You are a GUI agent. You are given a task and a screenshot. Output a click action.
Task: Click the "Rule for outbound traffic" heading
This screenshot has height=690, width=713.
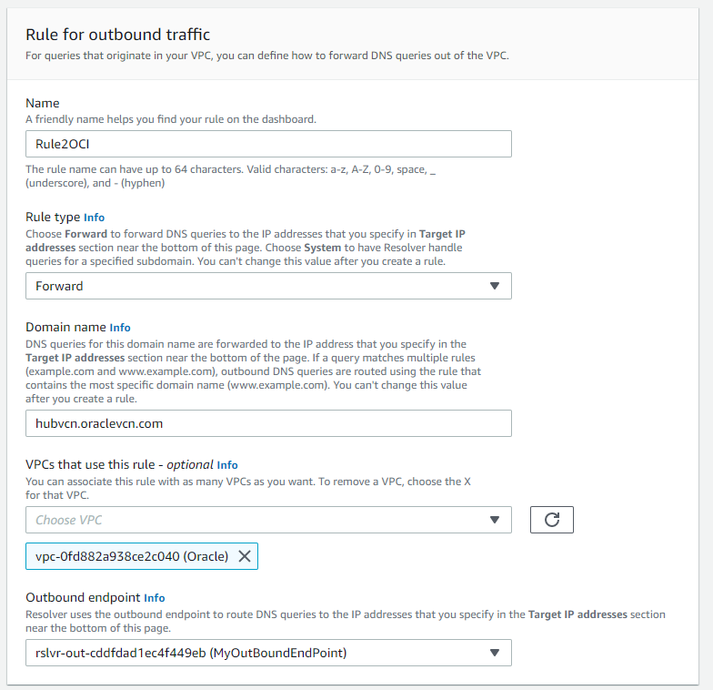tap(118, 35)
